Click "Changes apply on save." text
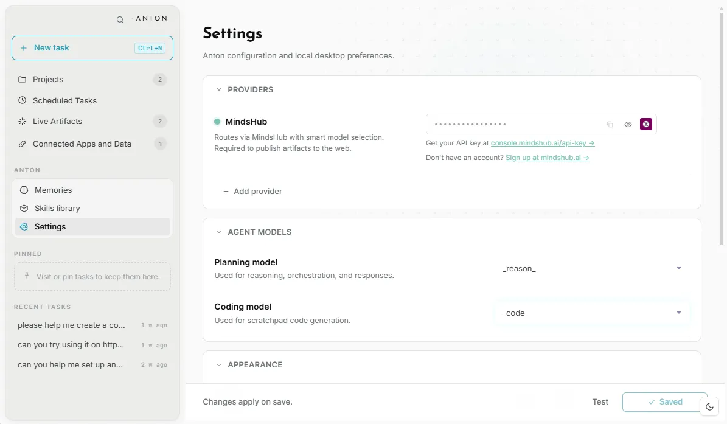Image resolution: width=727 pixels, height=424 pixels. point(248,401)
